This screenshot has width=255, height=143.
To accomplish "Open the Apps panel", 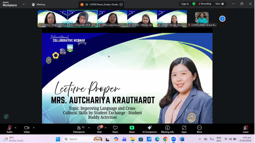I will coord(184,129).
